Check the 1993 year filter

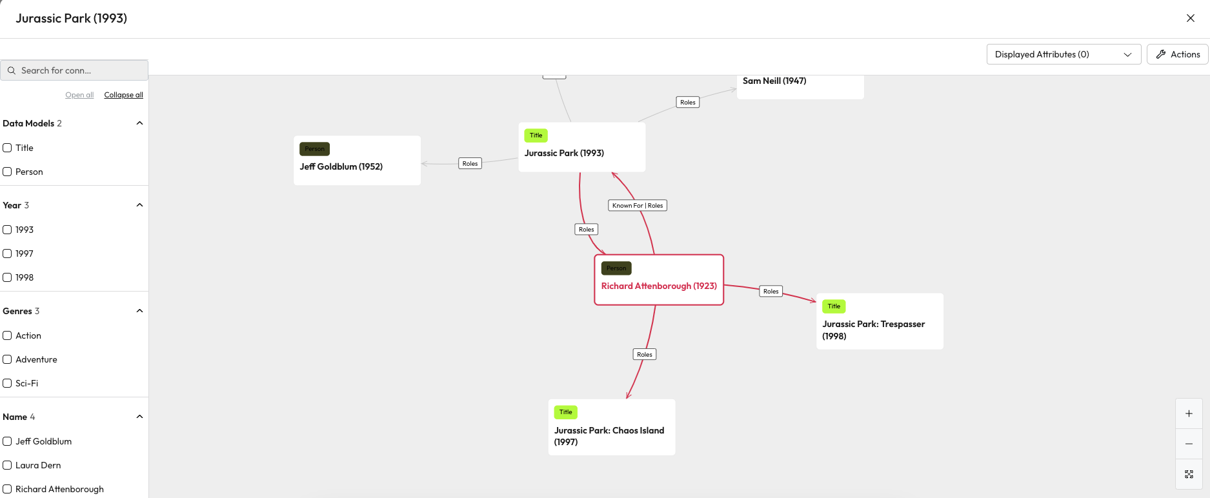[x=8, y=230]
